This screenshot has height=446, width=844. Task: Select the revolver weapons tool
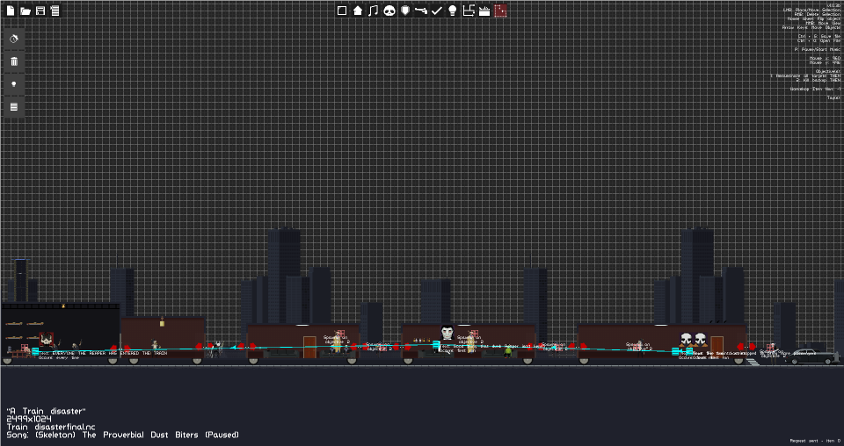[421, 11]
